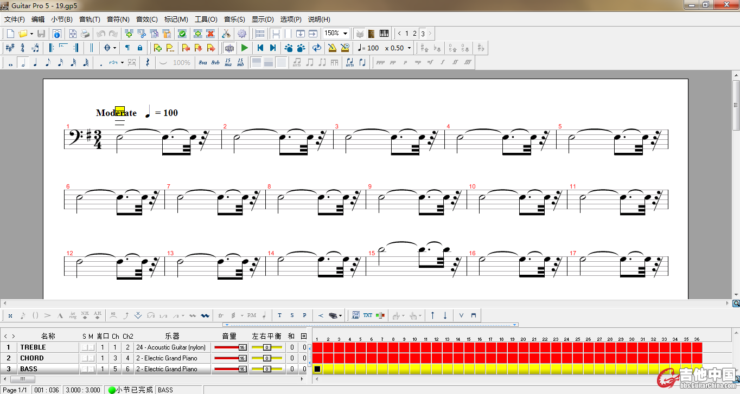Expand the open file folder dropdown arrow
The height and width of the screenshot is (394, 740).
click(31, 34)
